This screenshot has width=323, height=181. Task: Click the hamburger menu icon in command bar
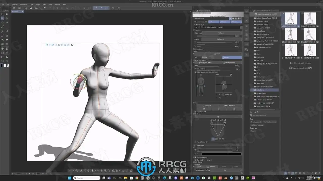(x=14, y=8)
